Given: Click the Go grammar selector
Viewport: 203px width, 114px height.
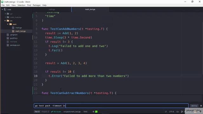Looking at the screenshot, I should tap(178, 111).
